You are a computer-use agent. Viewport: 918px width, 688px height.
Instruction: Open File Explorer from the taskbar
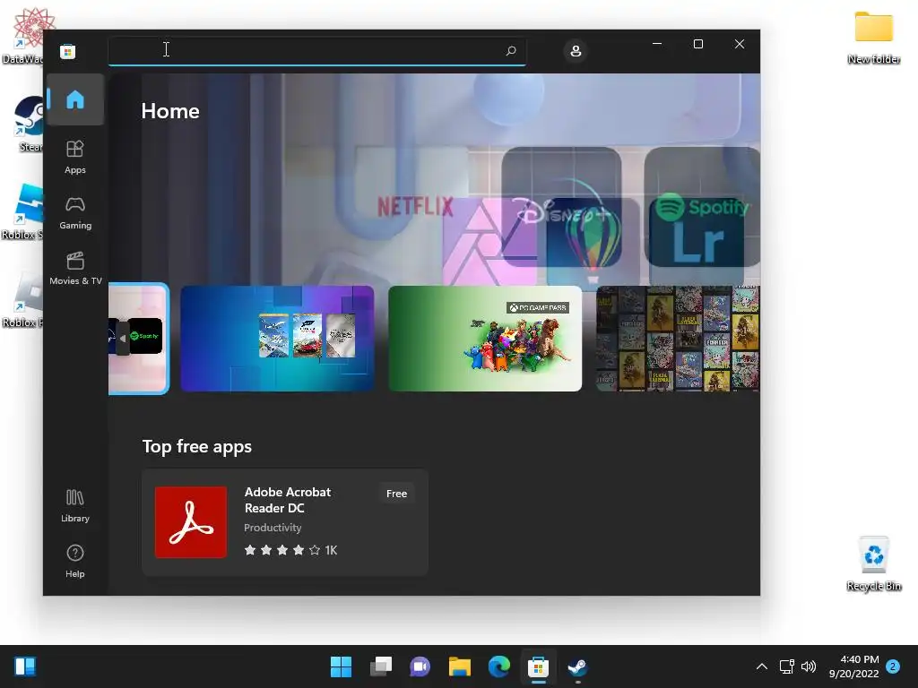pos(460,666)
